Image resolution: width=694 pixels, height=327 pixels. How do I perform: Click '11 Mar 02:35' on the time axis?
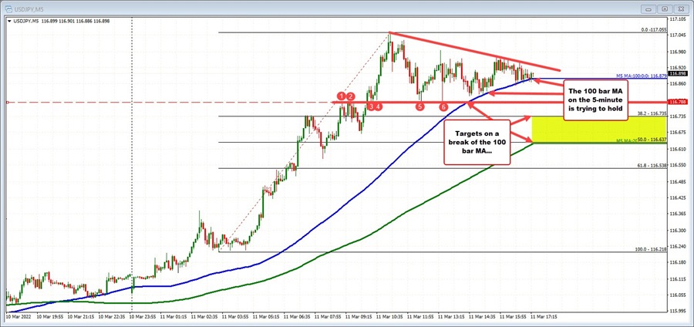pos(203,317)
